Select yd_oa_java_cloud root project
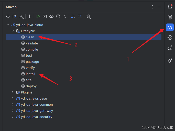Image resolution: width=175 pixels, height=131 pixels. [30, 25]
